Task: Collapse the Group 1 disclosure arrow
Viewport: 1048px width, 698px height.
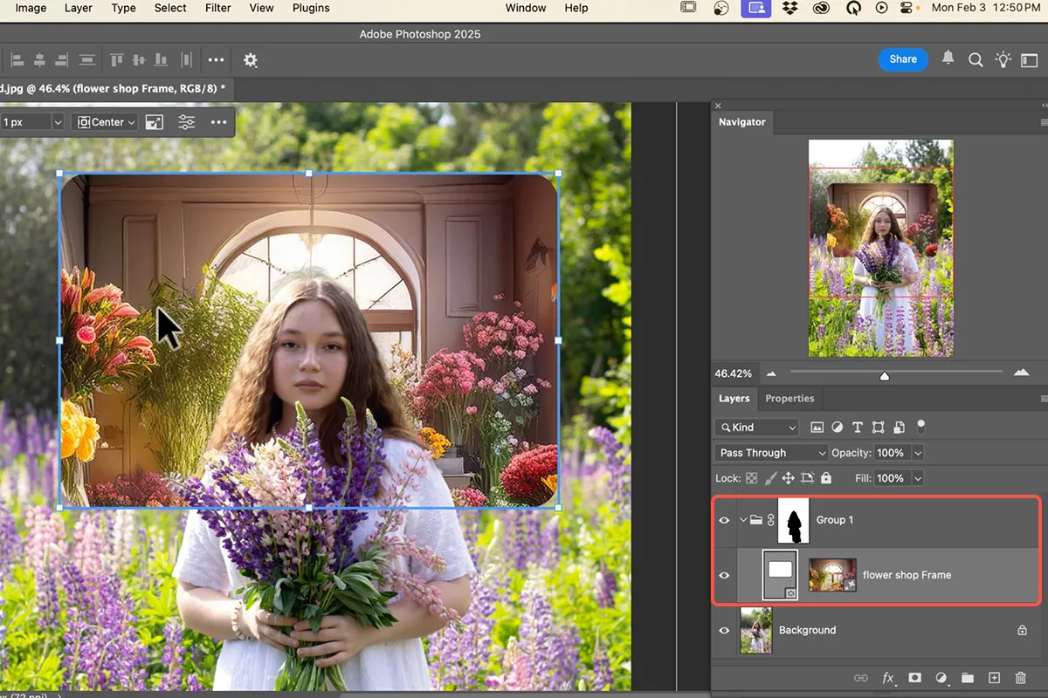Action: (x=741, y=520)
